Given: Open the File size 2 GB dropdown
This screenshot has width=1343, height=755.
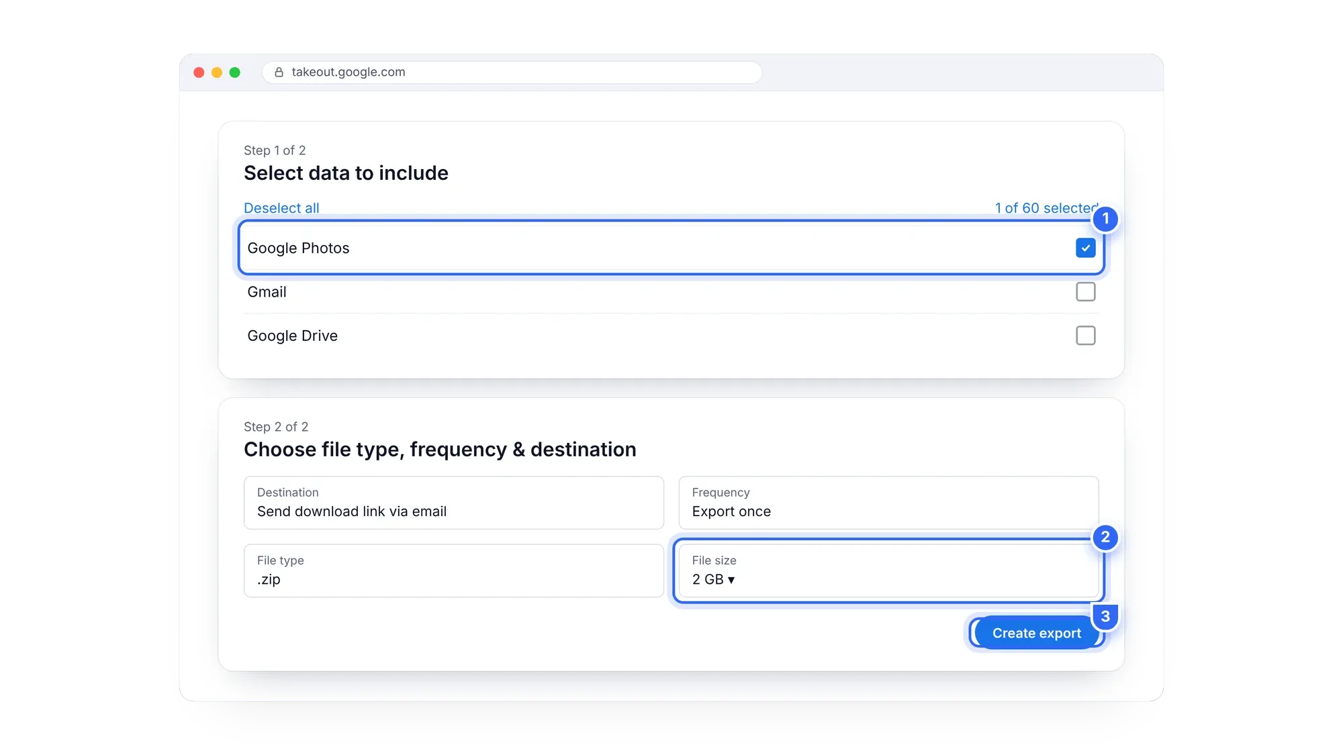Looking at the screenshot, I should click(x=888, y=570).
